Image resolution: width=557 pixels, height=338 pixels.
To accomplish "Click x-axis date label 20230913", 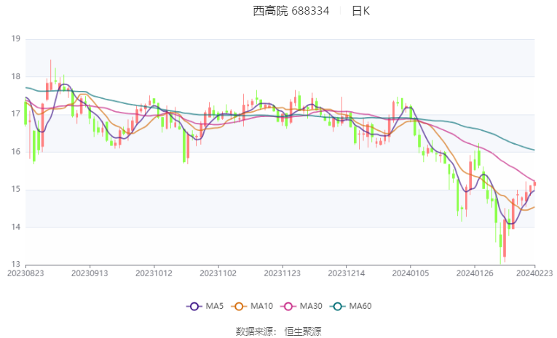I will point(90,273).
